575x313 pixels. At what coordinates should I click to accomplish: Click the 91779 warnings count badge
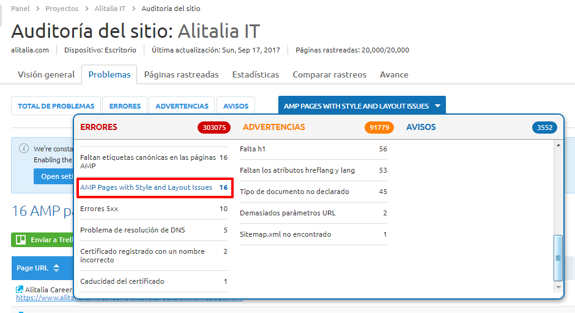point(379,128)
